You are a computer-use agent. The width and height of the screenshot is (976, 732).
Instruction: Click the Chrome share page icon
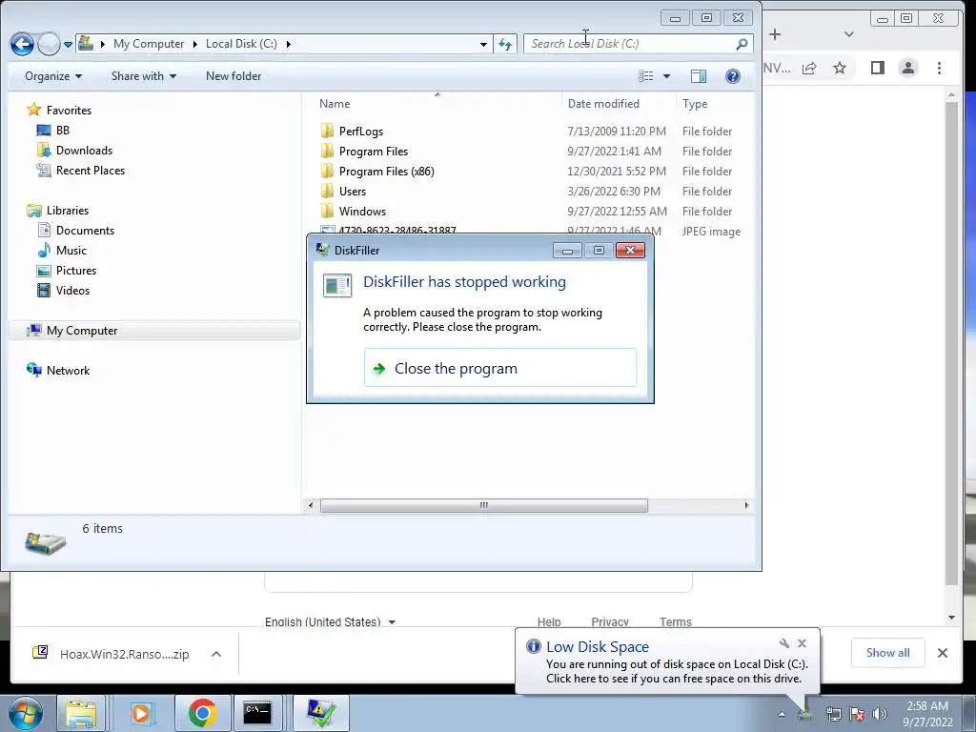coord(809,68)
